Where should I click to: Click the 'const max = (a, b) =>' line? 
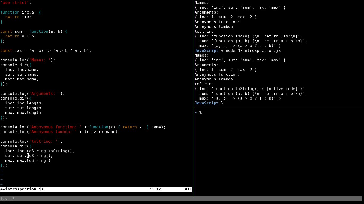point(46,50)
